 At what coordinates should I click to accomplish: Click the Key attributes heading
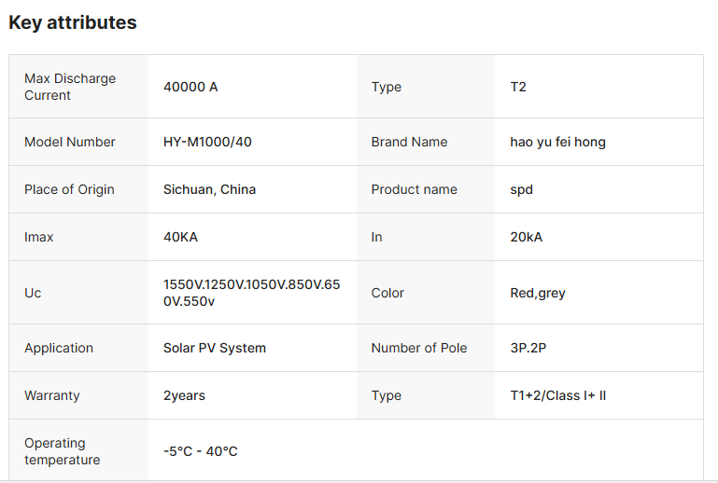pyautogui.click(x=73, y=23)
